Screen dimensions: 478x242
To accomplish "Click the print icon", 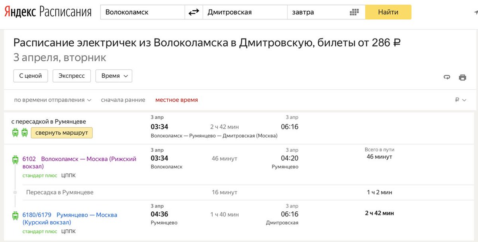I will click(462, 77).
